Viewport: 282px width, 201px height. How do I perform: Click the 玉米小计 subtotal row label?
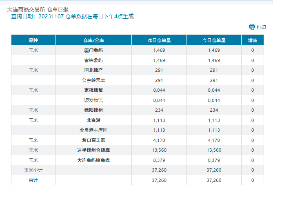pos(33,170)
